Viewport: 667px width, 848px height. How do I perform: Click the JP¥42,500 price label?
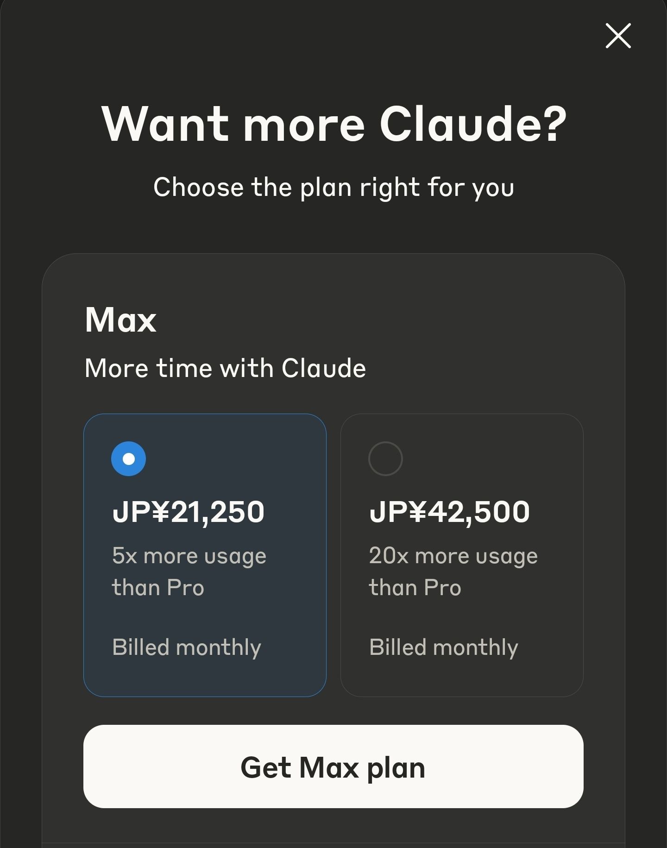(x=449, y=512)
